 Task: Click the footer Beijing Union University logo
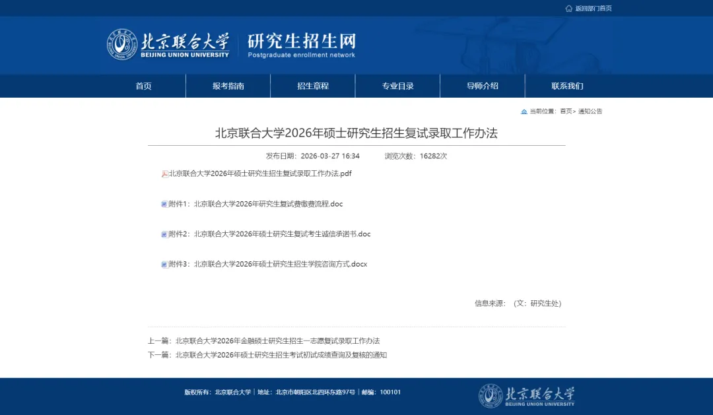click(x=527, y=395)
